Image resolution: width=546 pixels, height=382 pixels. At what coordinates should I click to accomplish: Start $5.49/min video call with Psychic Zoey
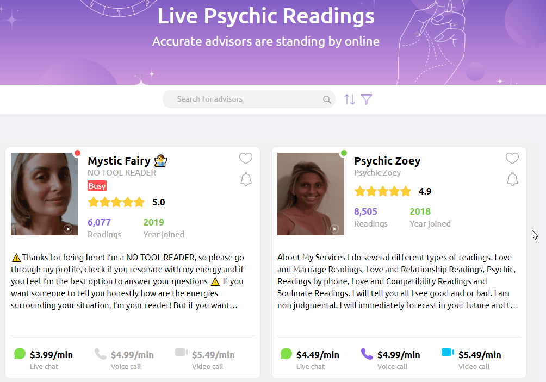471,359
